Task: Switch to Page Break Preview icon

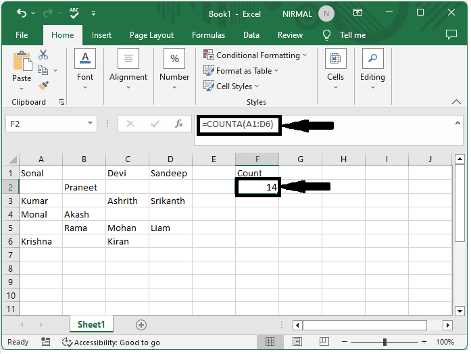Action: tap(324, 342)
